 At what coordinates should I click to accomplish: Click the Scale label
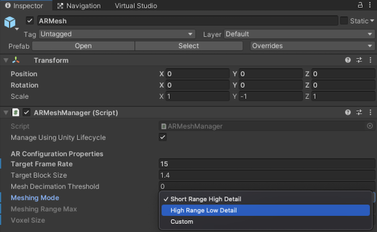20,96
